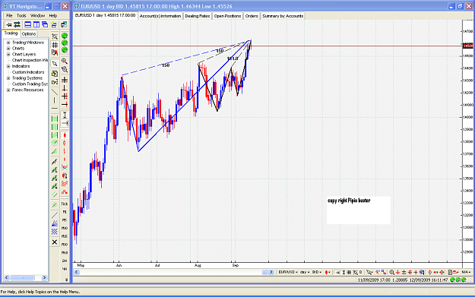475x297 pixels.
Task: Expand the Trading Windows tree node
Action: (x=8, y=43)
